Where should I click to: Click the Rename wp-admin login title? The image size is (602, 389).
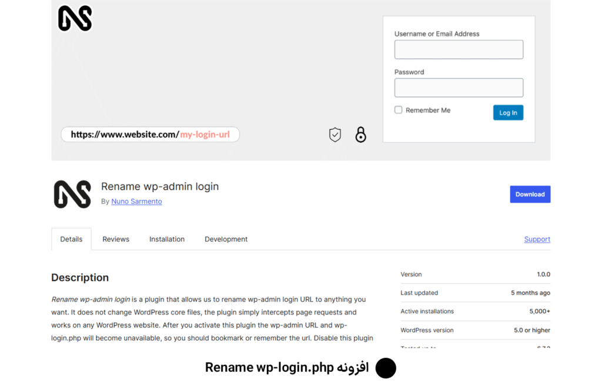(160, 186)
